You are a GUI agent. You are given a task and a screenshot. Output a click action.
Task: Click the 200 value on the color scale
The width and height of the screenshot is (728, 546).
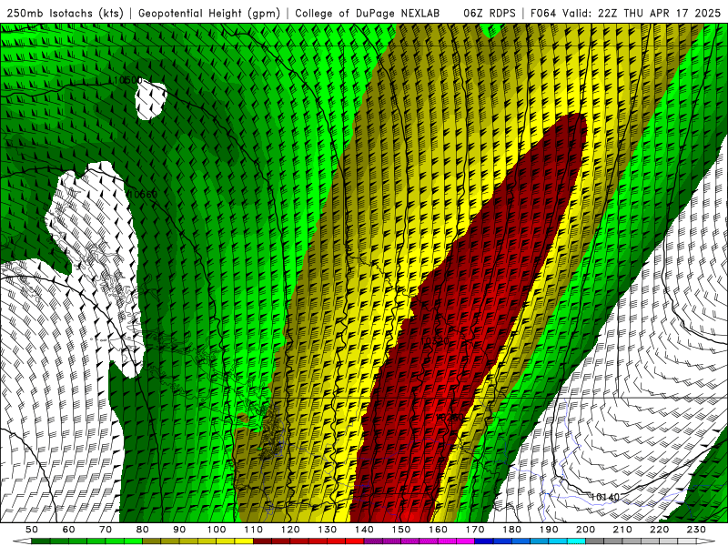pyautogui.click(x=585, y=530)
